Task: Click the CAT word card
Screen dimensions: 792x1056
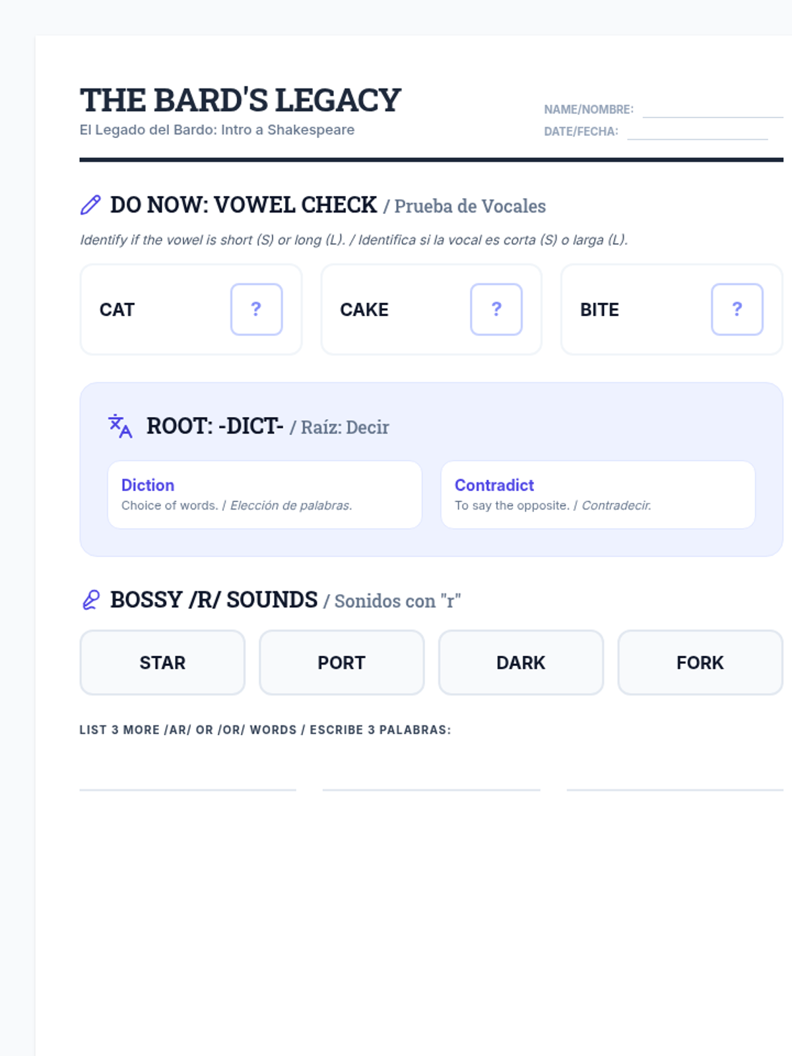Action: pyautogui.click(x=191, y=310)
